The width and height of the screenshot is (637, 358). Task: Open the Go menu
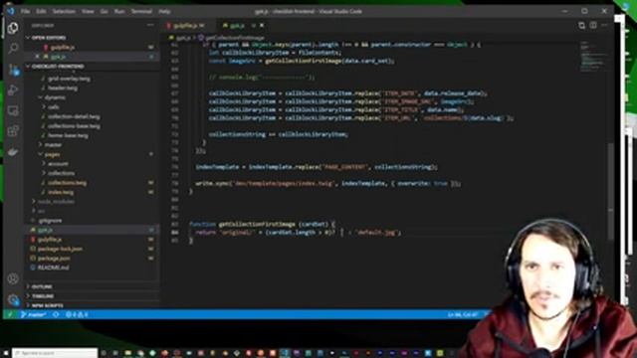click(x=105, y=11)
